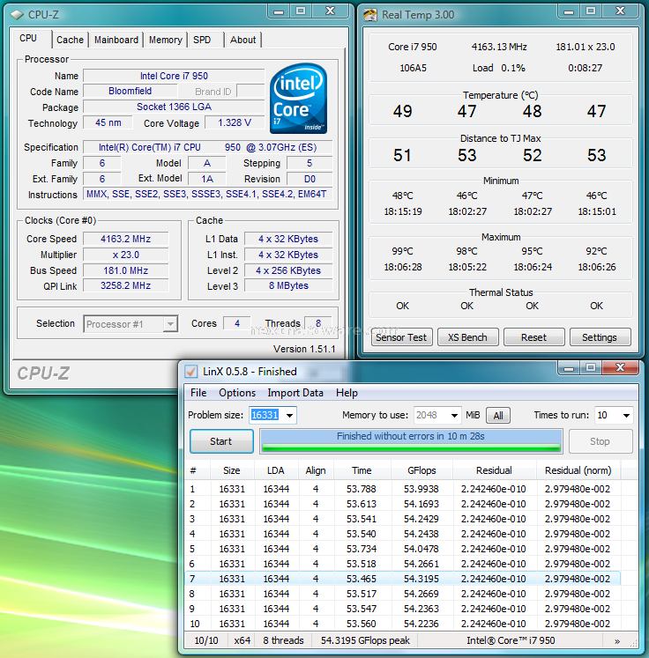This screenshot has height=658, width=649.
Task: Open the Memory tab in CPU-Z
Action: [166, 40]
